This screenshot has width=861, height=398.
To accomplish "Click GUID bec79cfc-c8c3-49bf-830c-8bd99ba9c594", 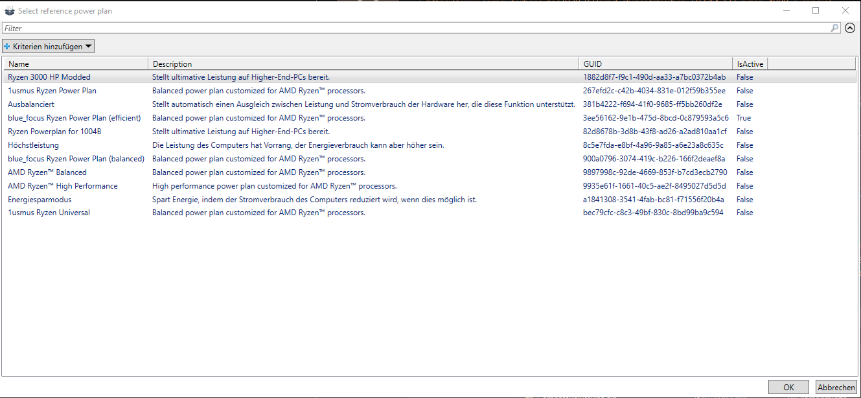I will [x=653, y=213].
